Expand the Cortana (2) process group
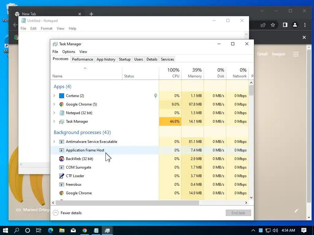Screen dimensions: 314x235 tap(54, 96)
